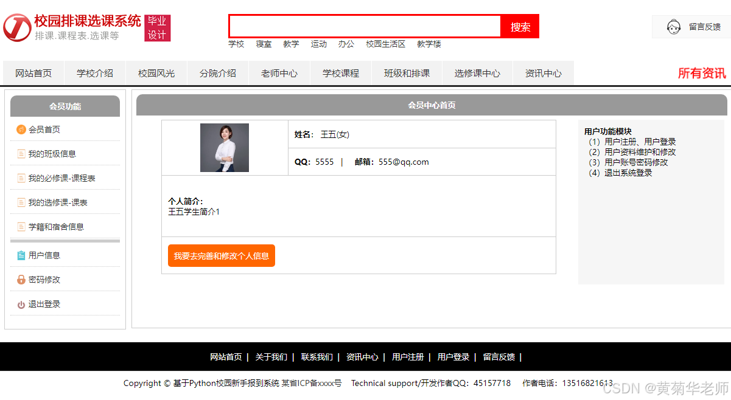Screen dimensions: 731x400
Task: Select the 校园生活区 search keyword
Action: coord(386,44)
